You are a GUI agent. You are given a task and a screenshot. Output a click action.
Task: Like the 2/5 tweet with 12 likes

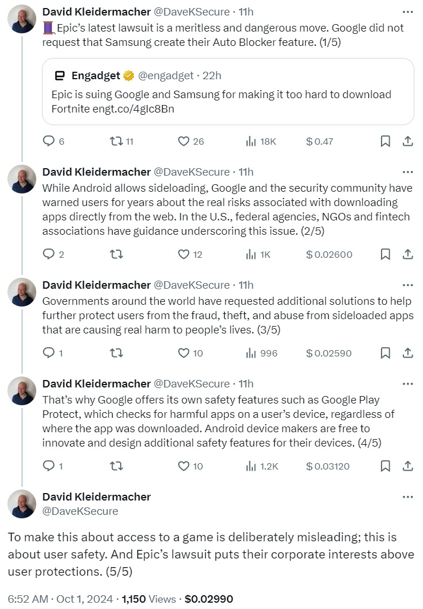[x=183, y=254]
